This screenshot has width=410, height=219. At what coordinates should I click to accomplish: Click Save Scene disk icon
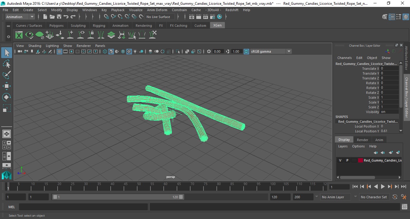(59, 17)
